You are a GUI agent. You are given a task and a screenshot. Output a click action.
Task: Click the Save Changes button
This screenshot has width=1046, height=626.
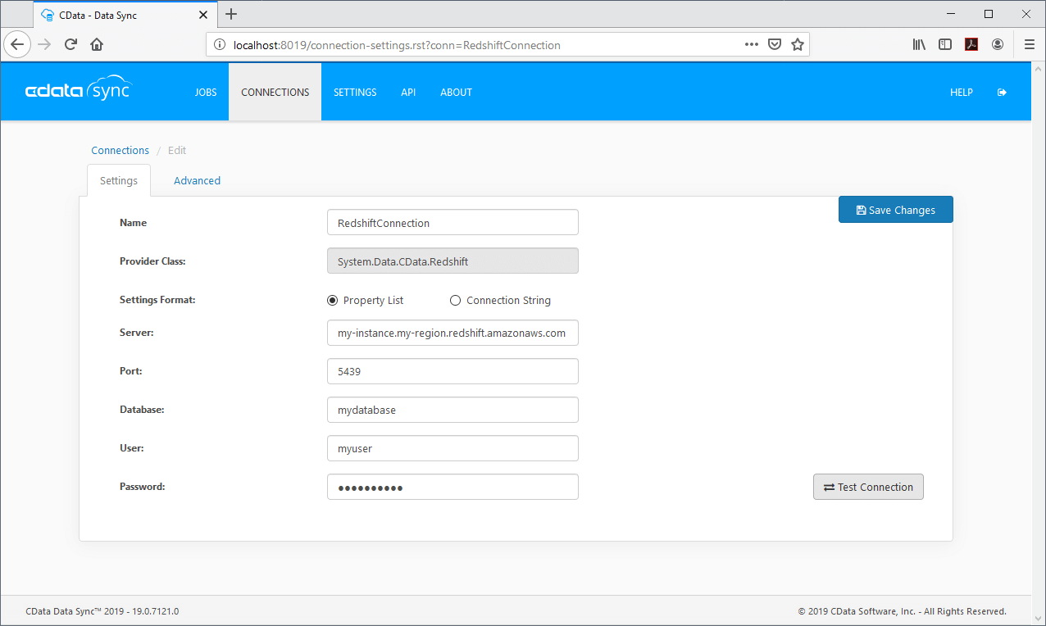tap(896, 210)
